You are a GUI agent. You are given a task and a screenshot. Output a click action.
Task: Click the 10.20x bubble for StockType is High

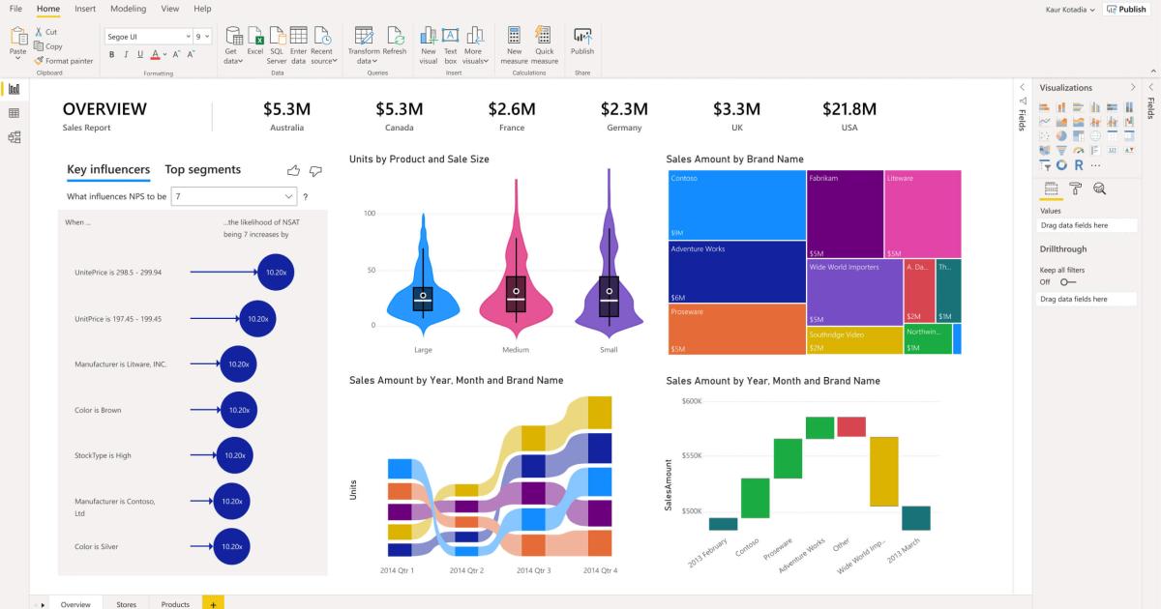pos(233,455)
